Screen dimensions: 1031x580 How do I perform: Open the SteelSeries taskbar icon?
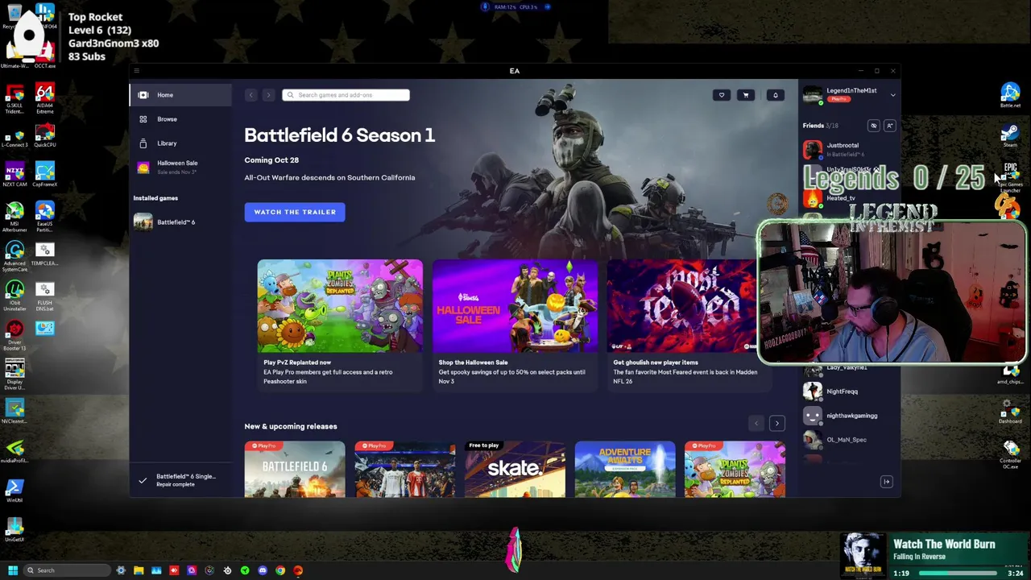[x=227, y=570]
